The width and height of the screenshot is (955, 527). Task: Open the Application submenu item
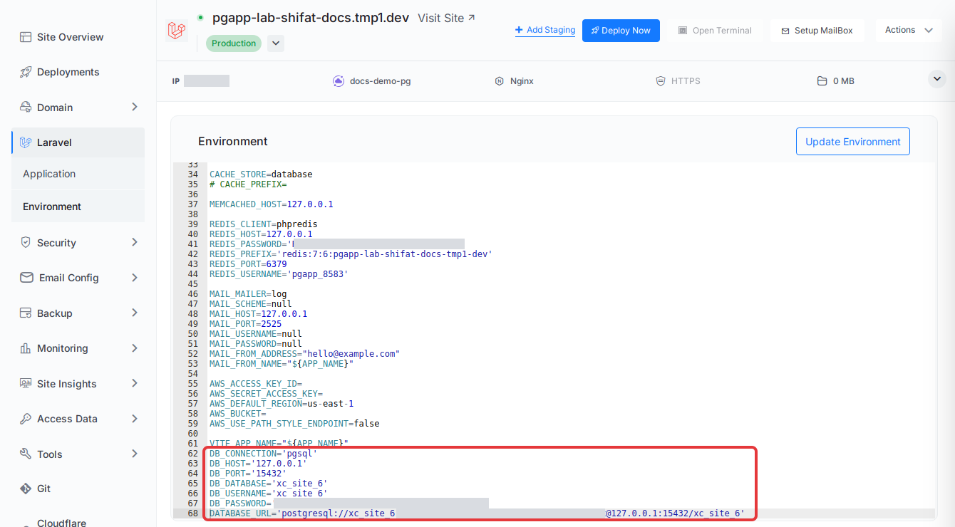click(78, 174)
